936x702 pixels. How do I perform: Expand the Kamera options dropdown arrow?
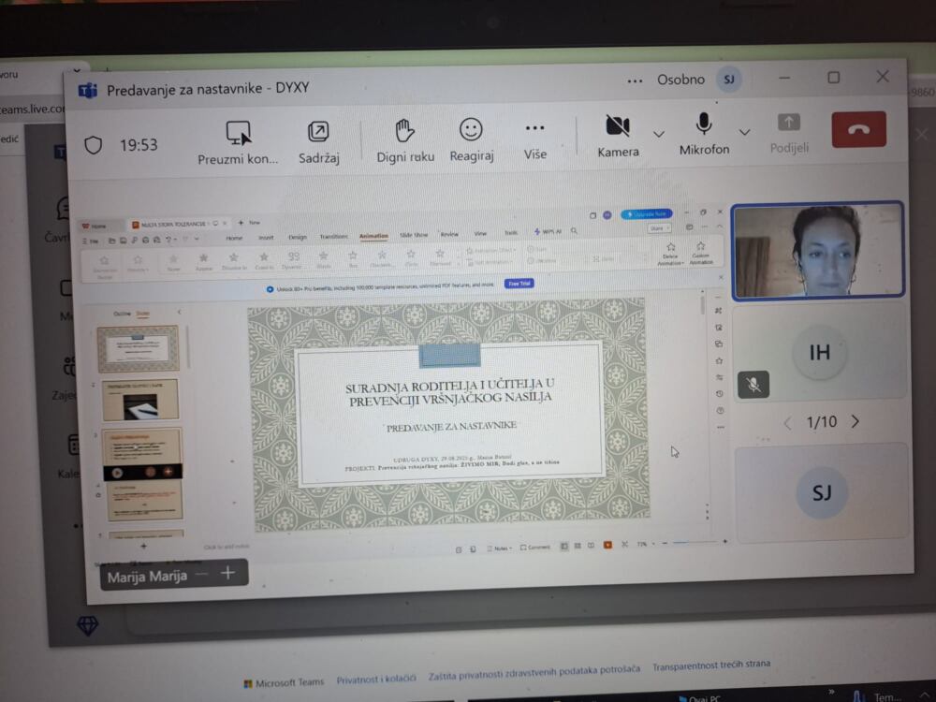click(659, 133)
